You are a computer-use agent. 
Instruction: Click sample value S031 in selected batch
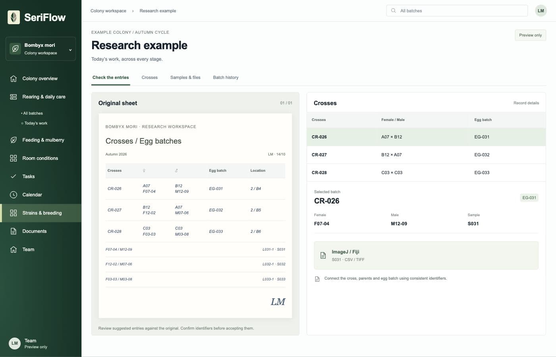tap(473, 224)
